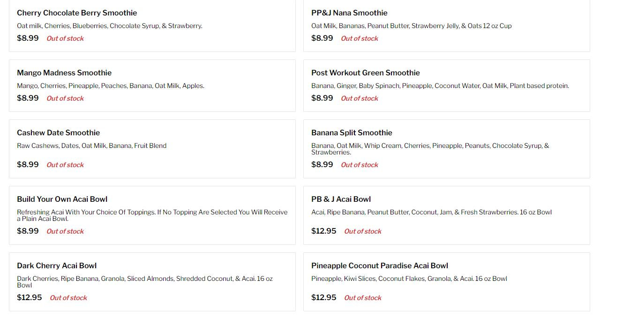The height and width of the screenshot is (316, 623).
Task: View the Pineapple Coconut Paradise Acai Bowl
Action: (x=379, y=266)
